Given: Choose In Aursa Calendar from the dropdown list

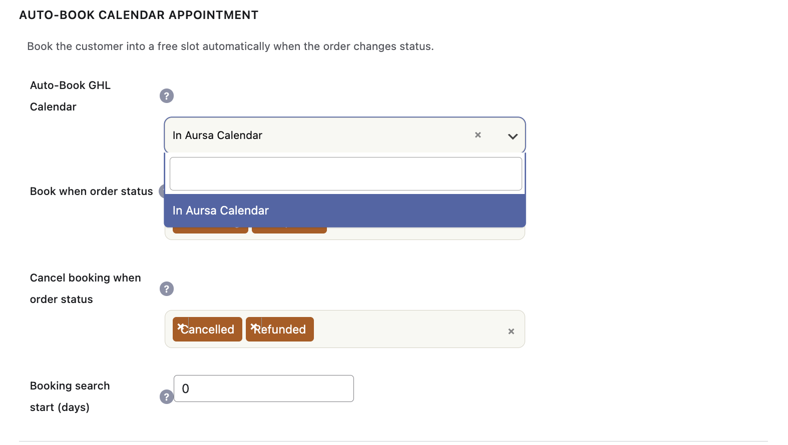Looking at the screenshot, I should coord(345,210).
